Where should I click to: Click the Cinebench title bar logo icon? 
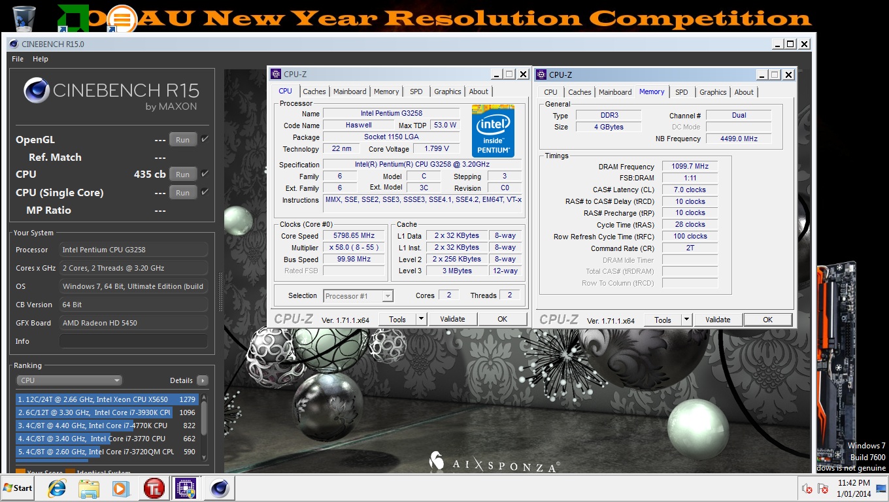pos(13,44)
